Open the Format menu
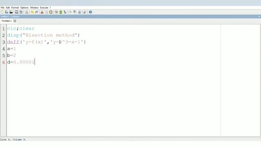 [x=15, y=8]
